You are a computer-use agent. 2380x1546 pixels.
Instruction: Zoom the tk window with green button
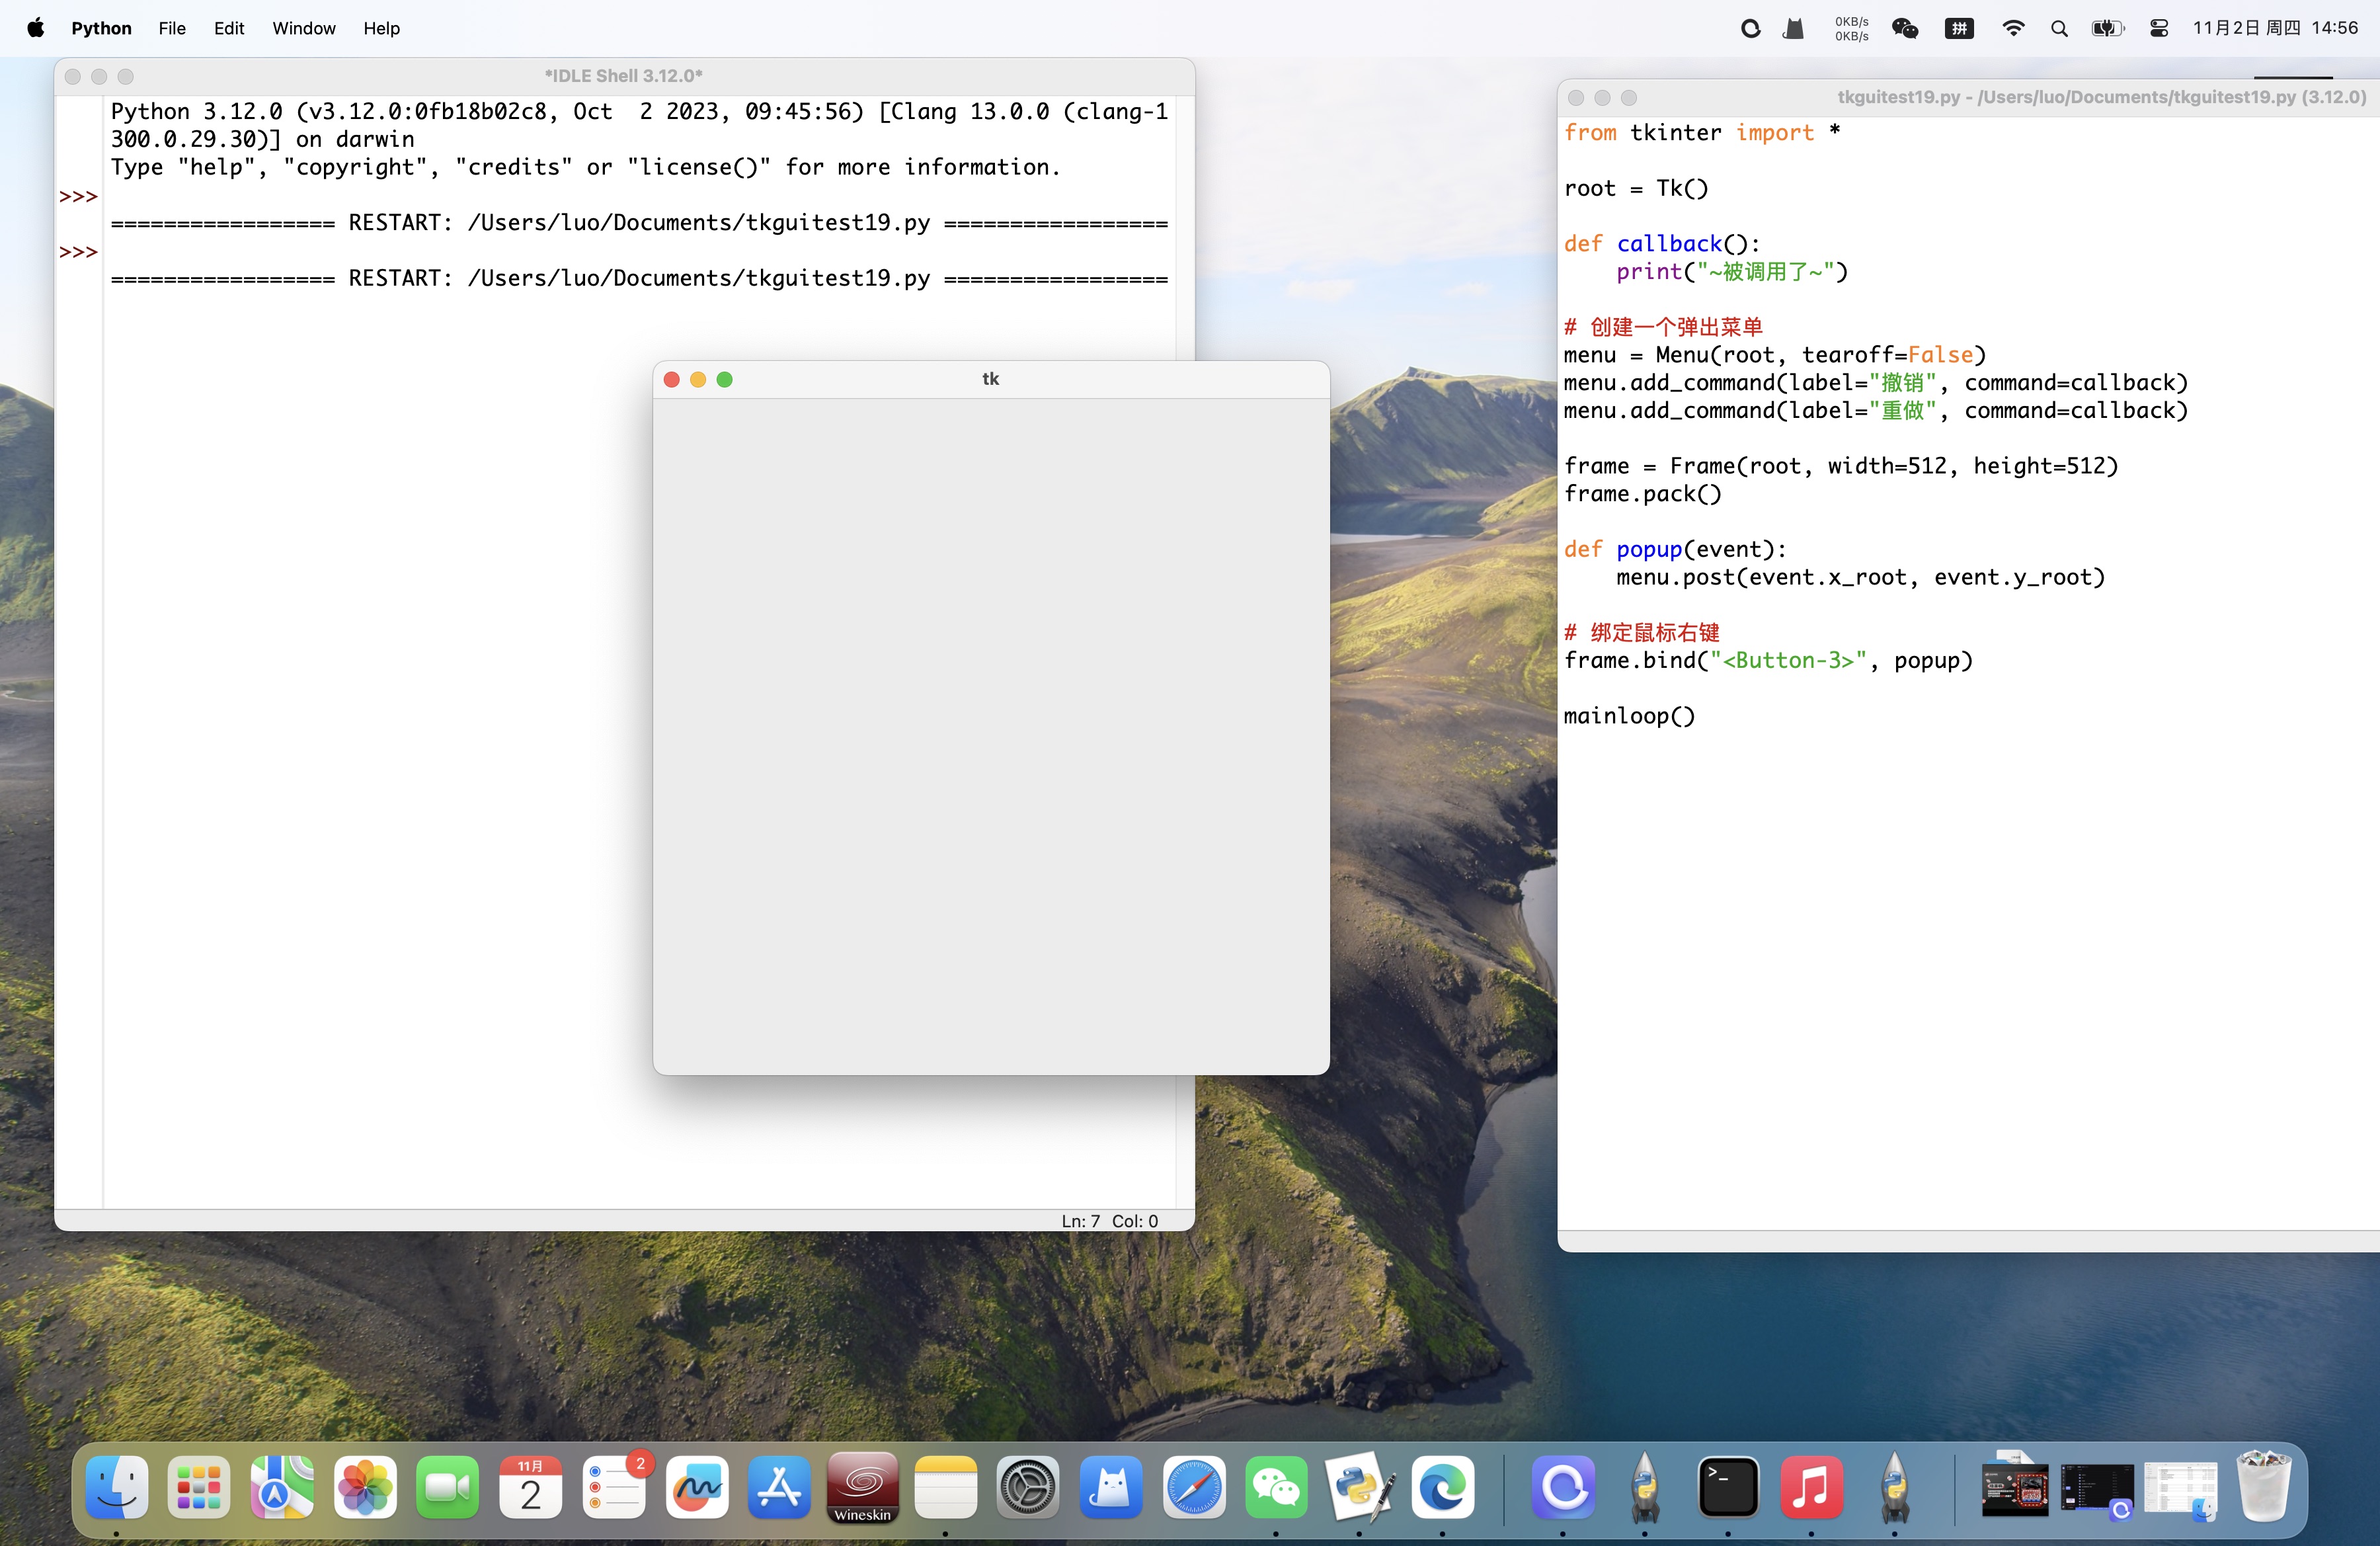725,379
